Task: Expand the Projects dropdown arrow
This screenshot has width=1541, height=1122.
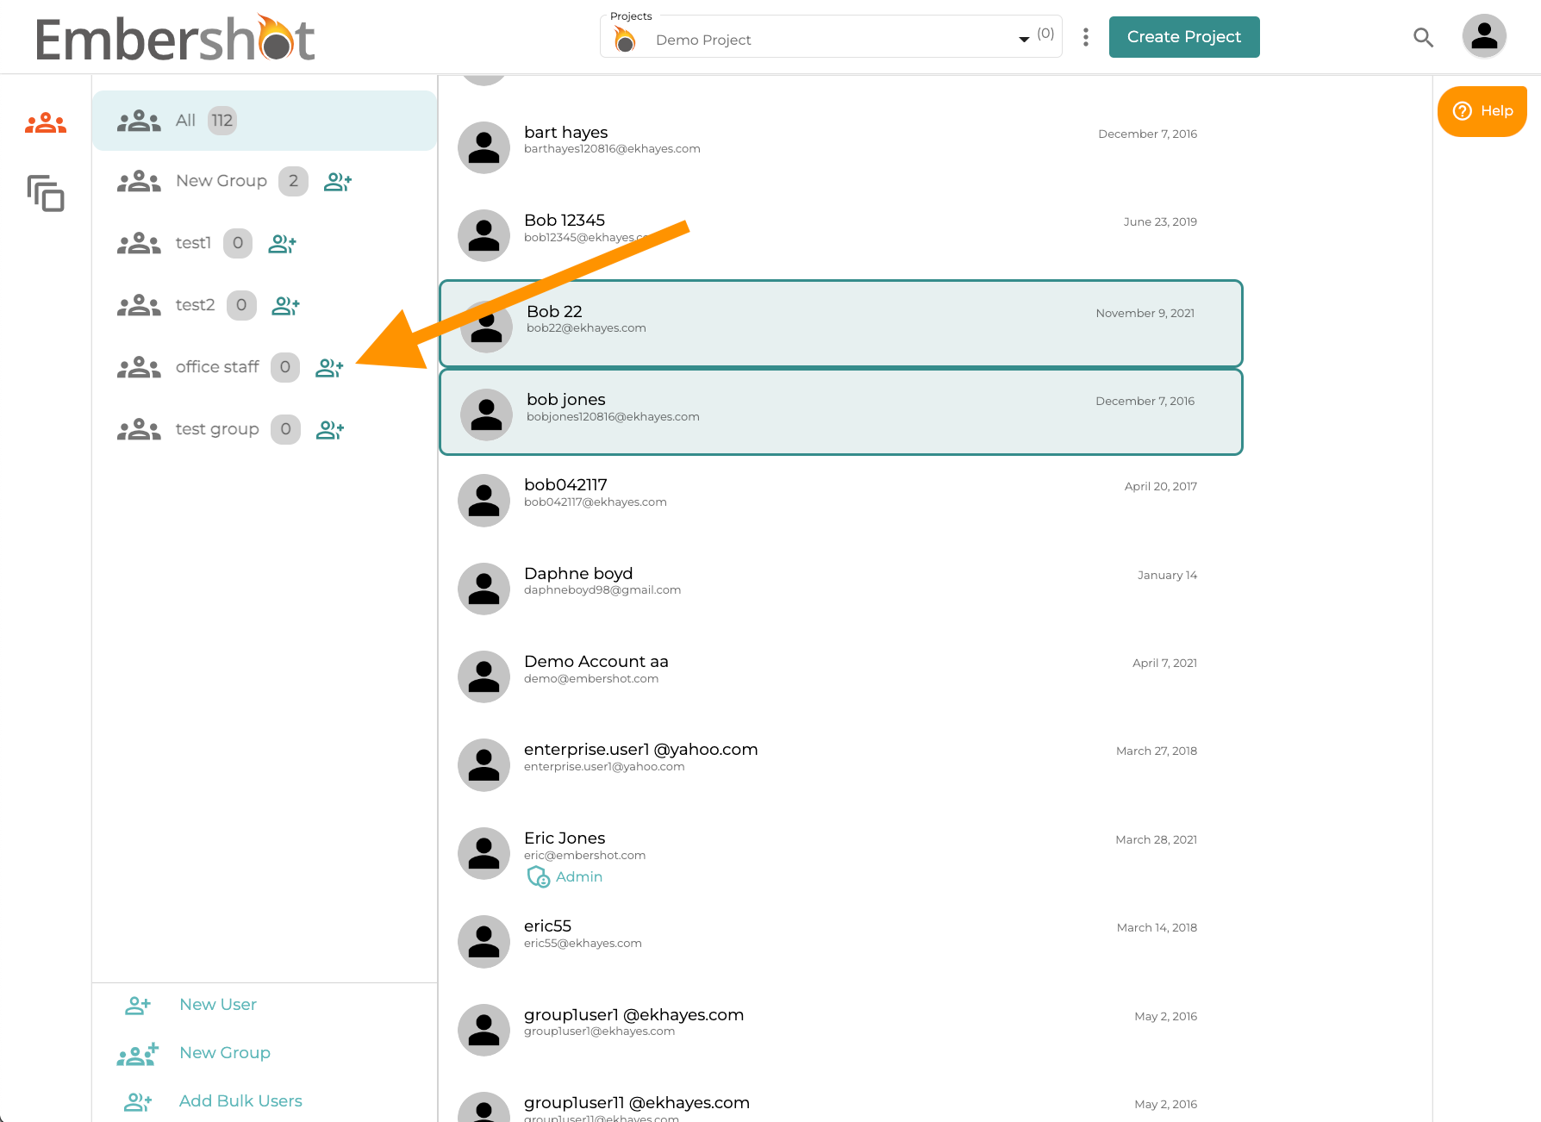Action: click(x=1024, y=40)
